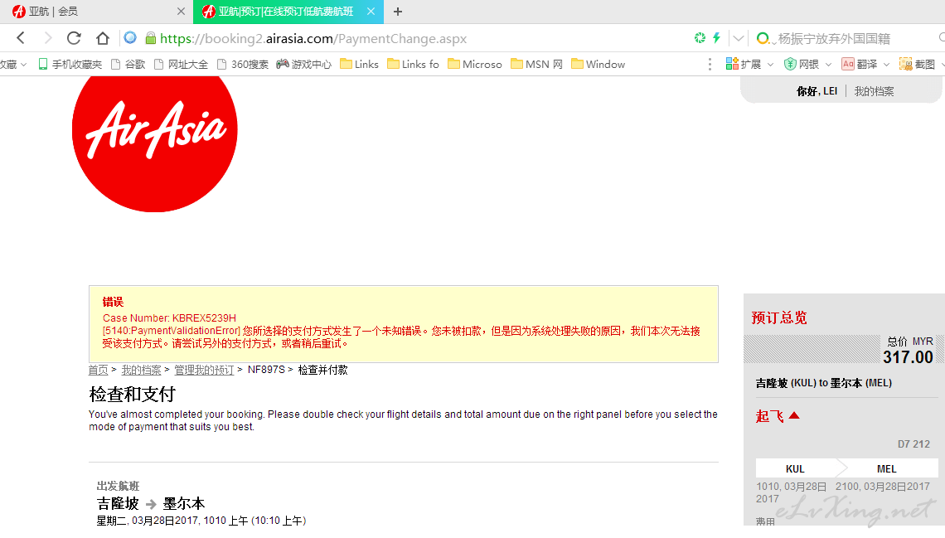The height and width of the screenshot is (538, 945).
Task: Open the Microso bookmark folder
Action: [475, 64]
